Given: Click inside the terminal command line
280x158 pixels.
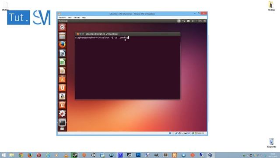Looking at the screenshot, I should point(102,38).
